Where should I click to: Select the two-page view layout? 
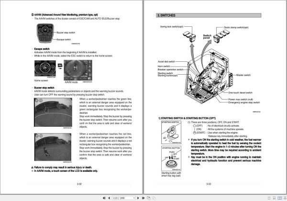point(280,198)
